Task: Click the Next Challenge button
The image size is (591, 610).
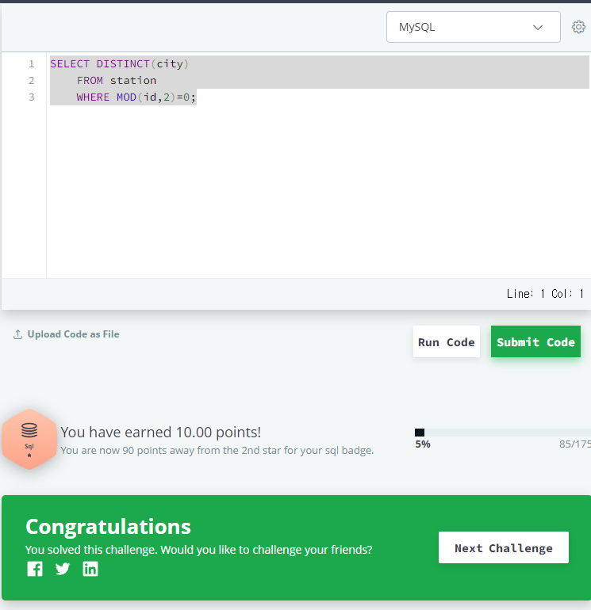Action: point(504,547)
